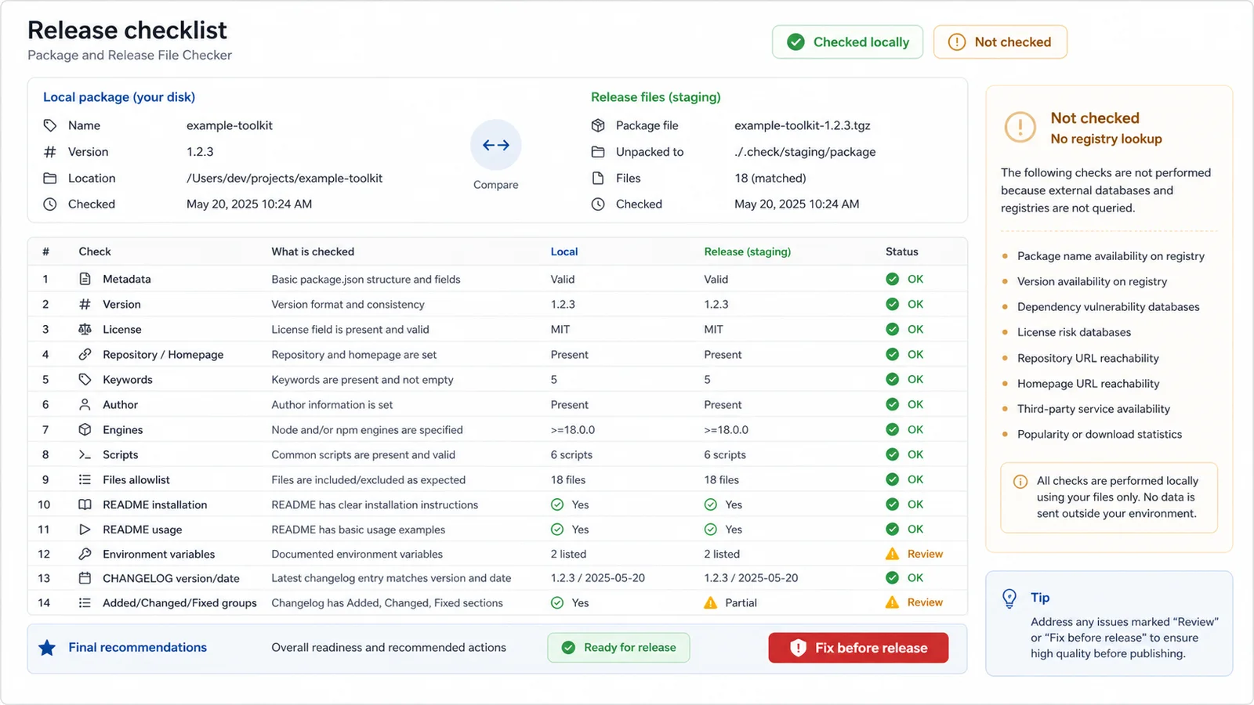The width and height of the screenshot is (1254, 705).
Task: Click the Check column header
Action: tap(95, 251)
